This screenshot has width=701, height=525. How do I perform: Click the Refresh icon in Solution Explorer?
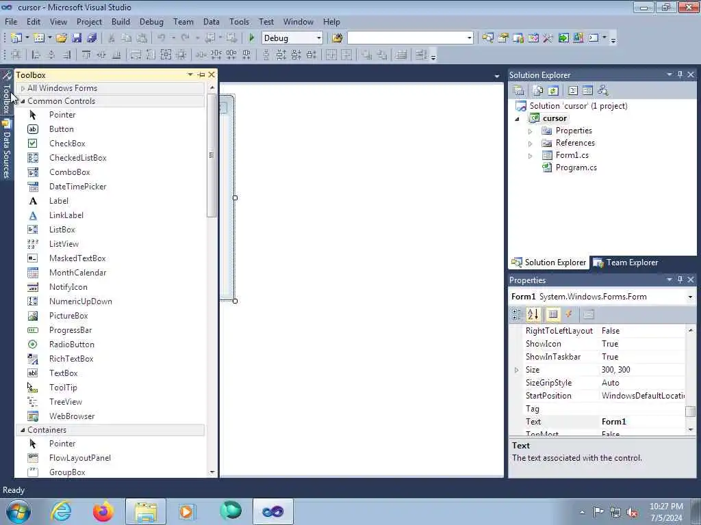click(553, 91)
